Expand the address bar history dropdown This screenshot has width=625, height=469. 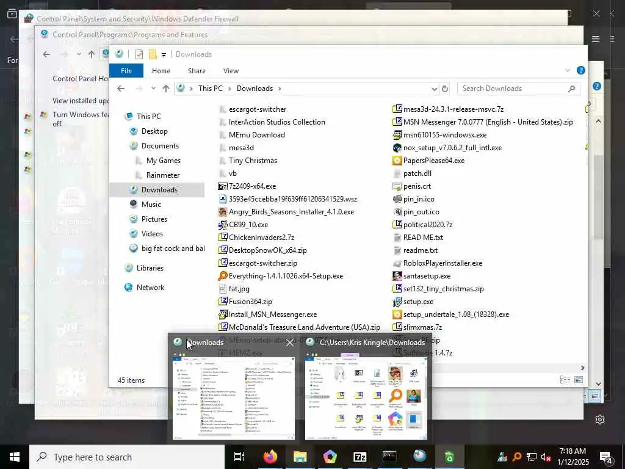(434, 89)
